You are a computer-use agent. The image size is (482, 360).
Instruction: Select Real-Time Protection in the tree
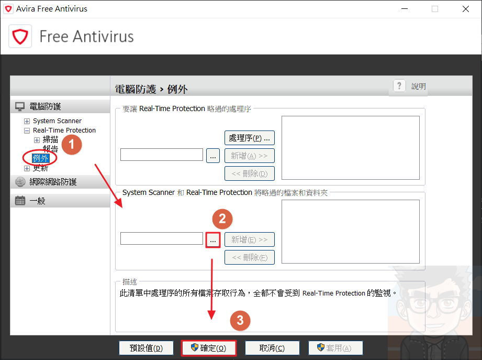[64, 130]
